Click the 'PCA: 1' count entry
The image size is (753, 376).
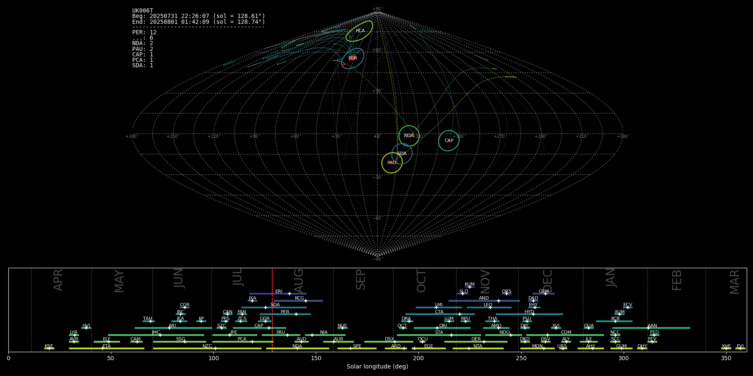(143, 60)
